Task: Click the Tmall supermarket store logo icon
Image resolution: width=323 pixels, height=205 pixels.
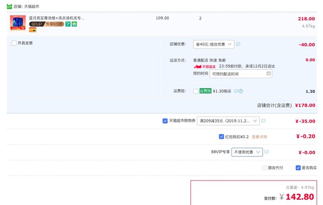Action: (x=9, y=6)
